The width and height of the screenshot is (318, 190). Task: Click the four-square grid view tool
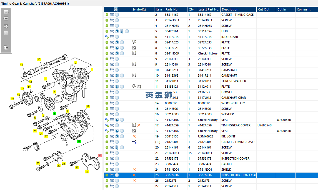[6, 27]
